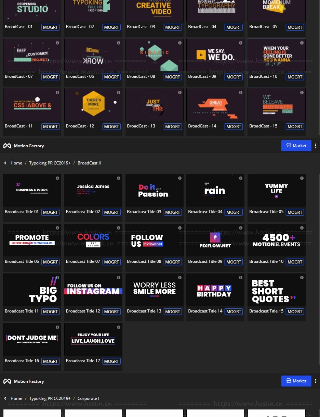Click the info icon on Broadcast Title 10
320x417 pixels.
pyautogui.click(x=302, y=228)
